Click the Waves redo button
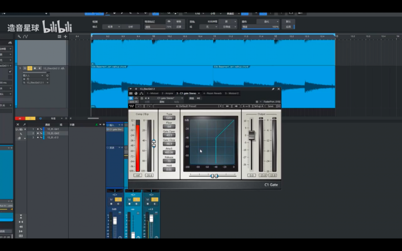402x251 pixels. click(148, 106)
